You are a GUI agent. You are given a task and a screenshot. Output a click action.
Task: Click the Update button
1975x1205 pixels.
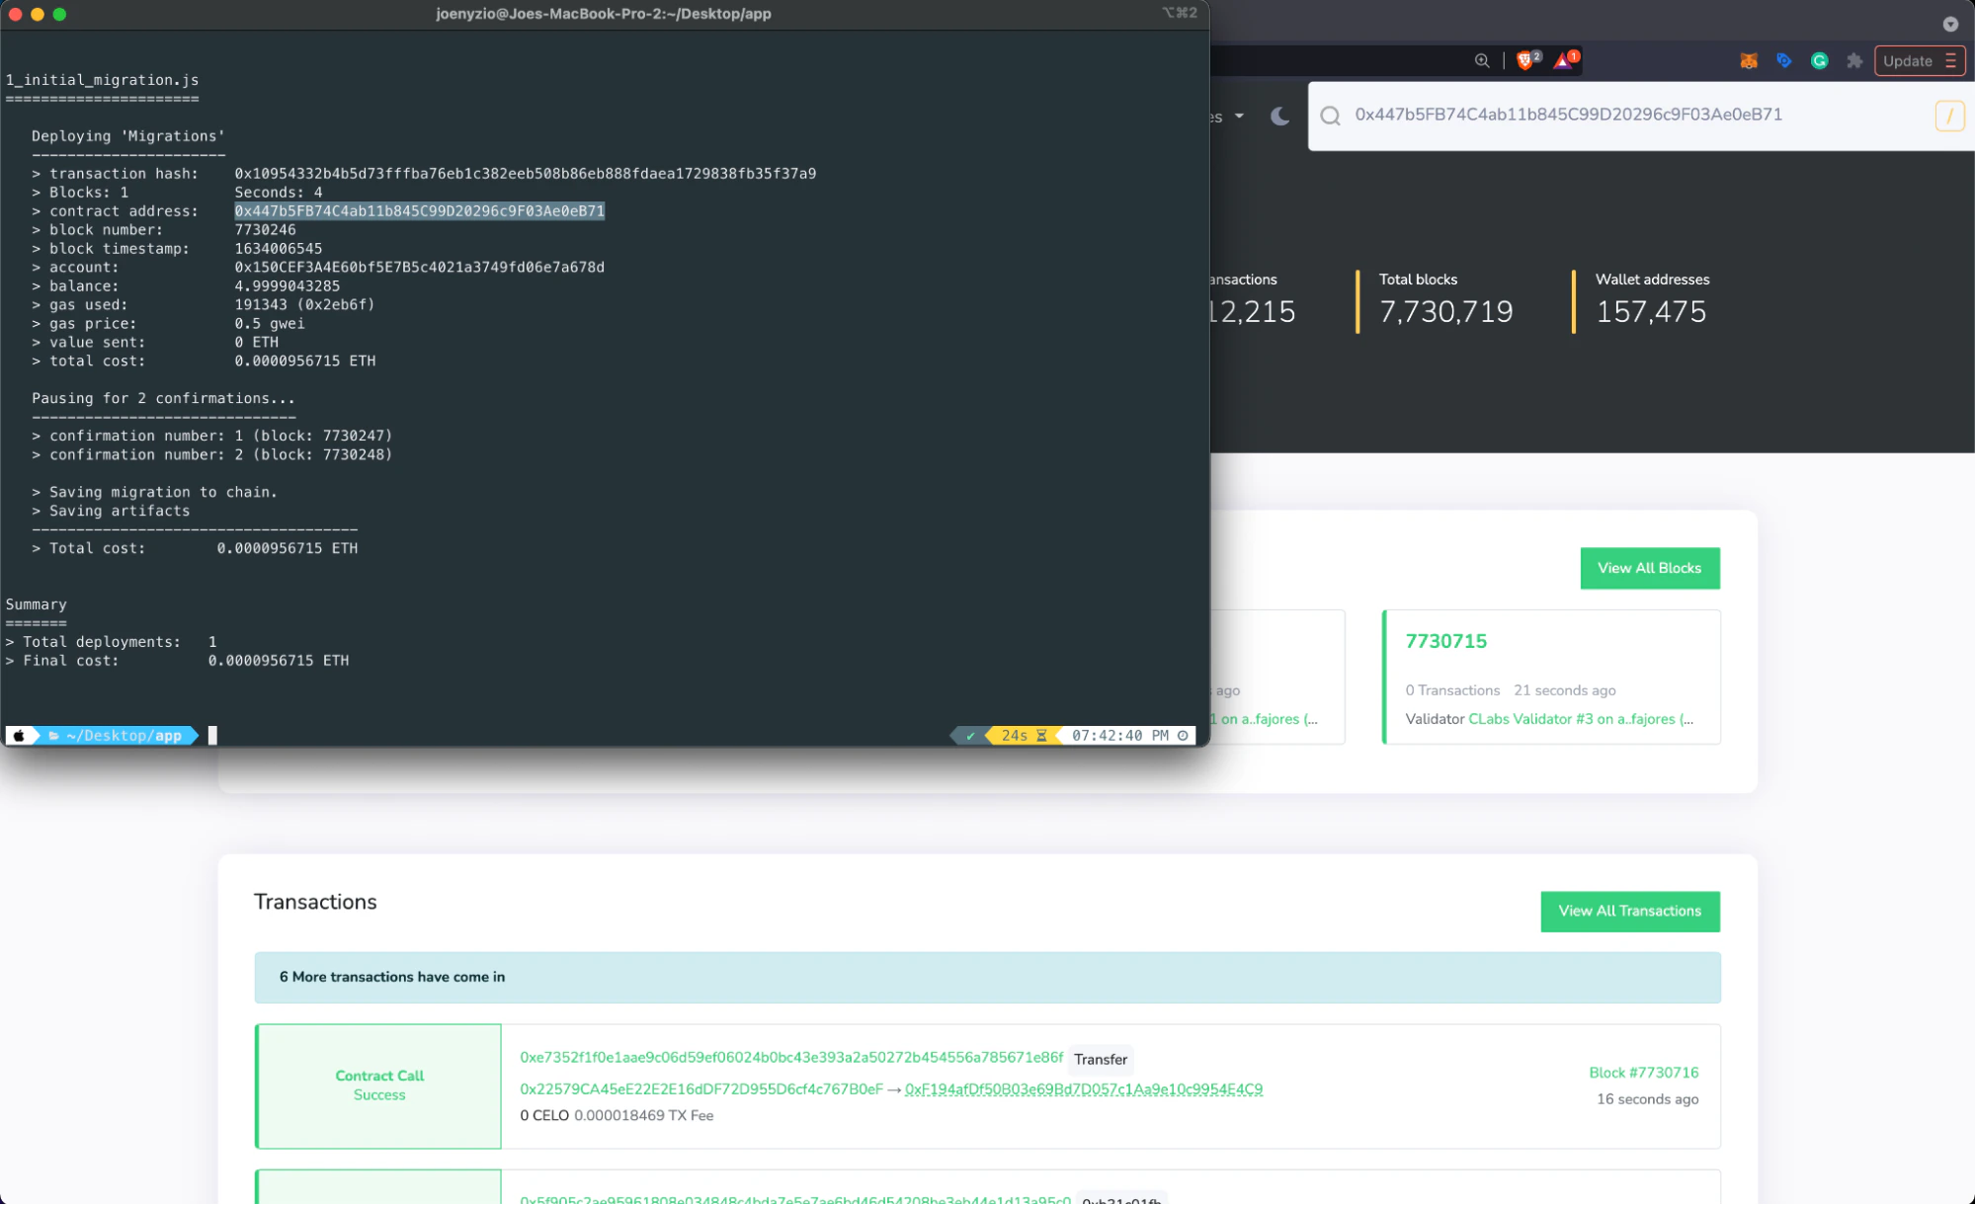tap(1907, 60)
